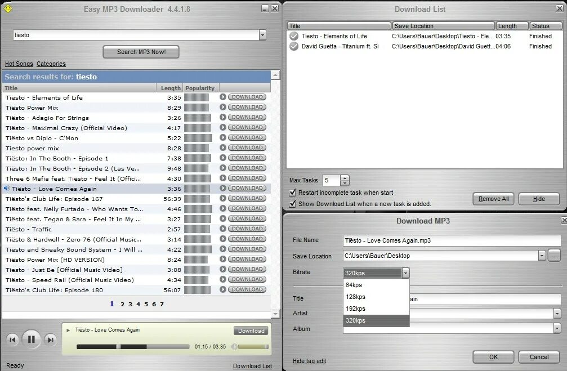Image resolution: width=567 pixels, height=371 pixels.
Task: Skip to next track in player
Action: (x=50, y=339)
